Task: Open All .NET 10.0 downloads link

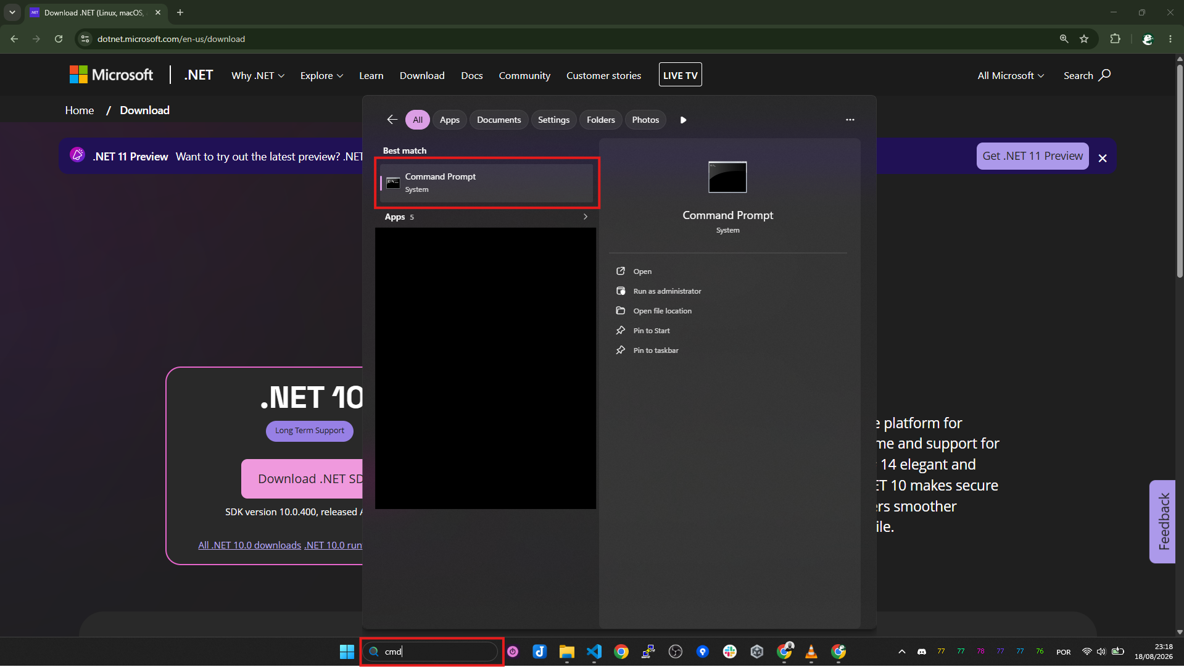Action: 249,545
